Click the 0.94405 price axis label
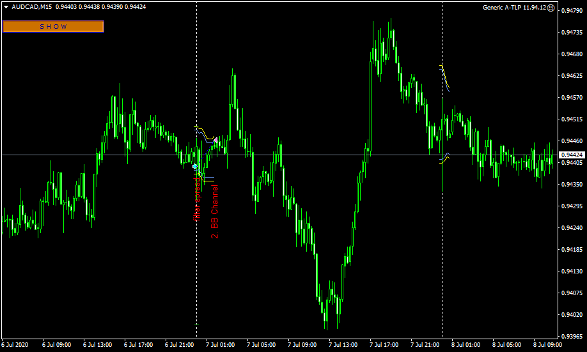 click(572, 162)
